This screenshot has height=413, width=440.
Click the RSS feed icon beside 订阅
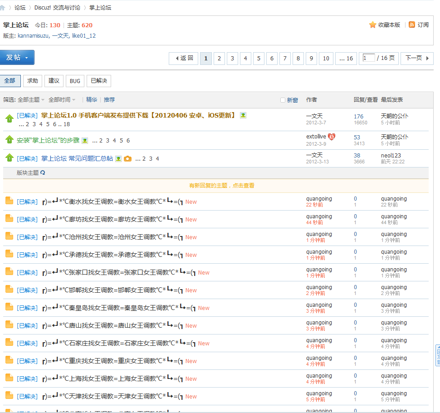412,25
